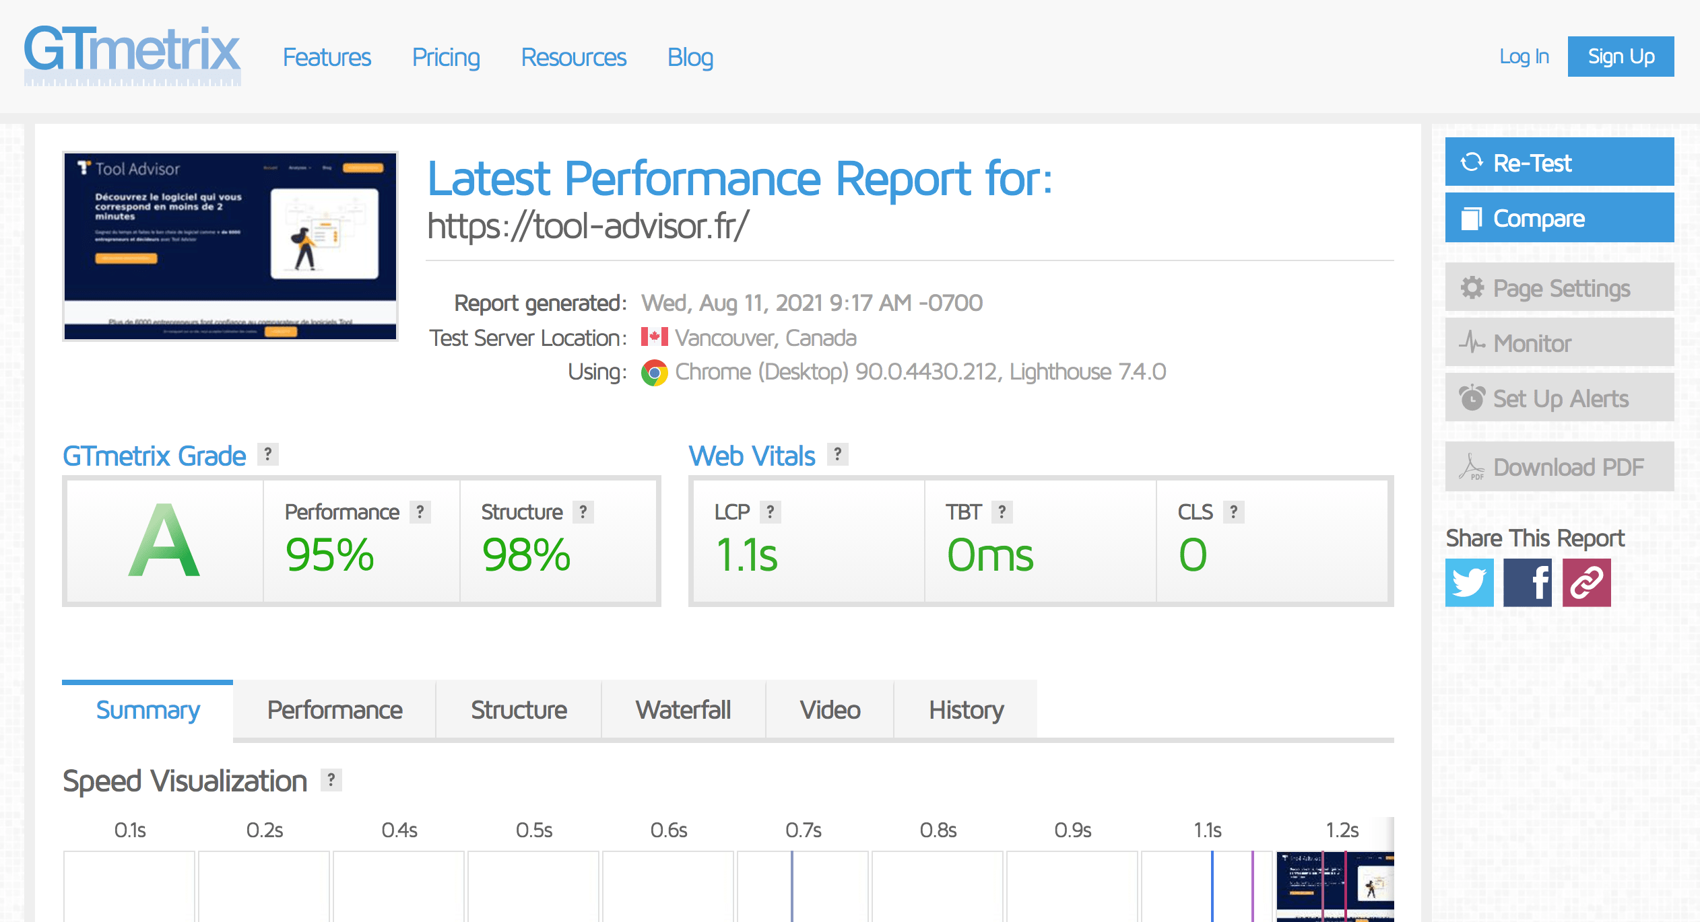Click Speed Visualization help icon
Screen dimensions: 1700x922
pyautogui.click(x=331, y=780)
